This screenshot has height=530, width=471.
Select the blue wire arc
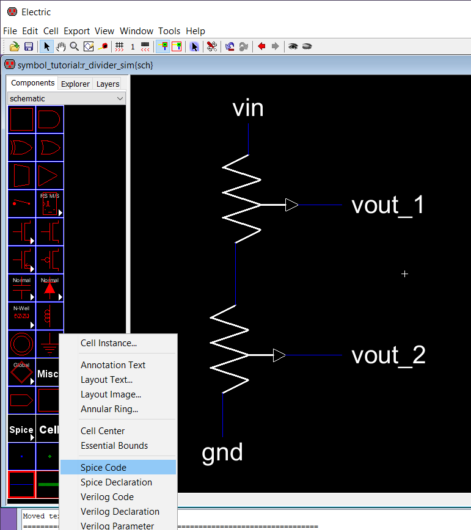coord(21,485)
